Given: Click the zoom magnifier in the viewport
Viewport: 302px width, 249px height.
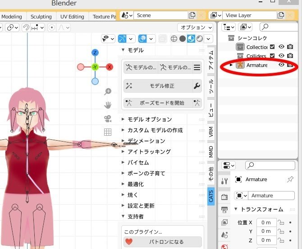Looking at the screenshot, I should [108, 91].
